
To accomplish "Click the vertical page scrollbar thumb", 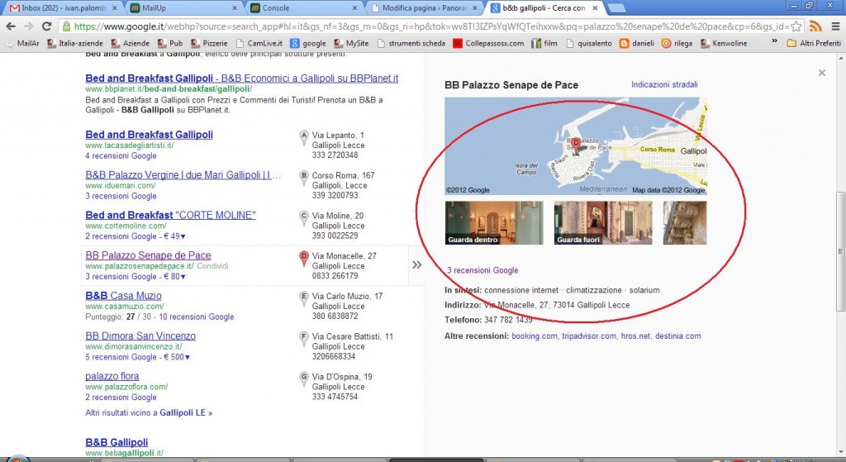I will pos(840,251).
